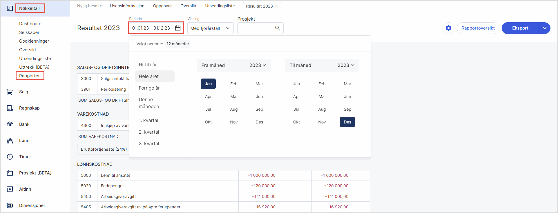
Task: Click the Nøkkeltall chart icon in sidebar
Action: point(10,8)
